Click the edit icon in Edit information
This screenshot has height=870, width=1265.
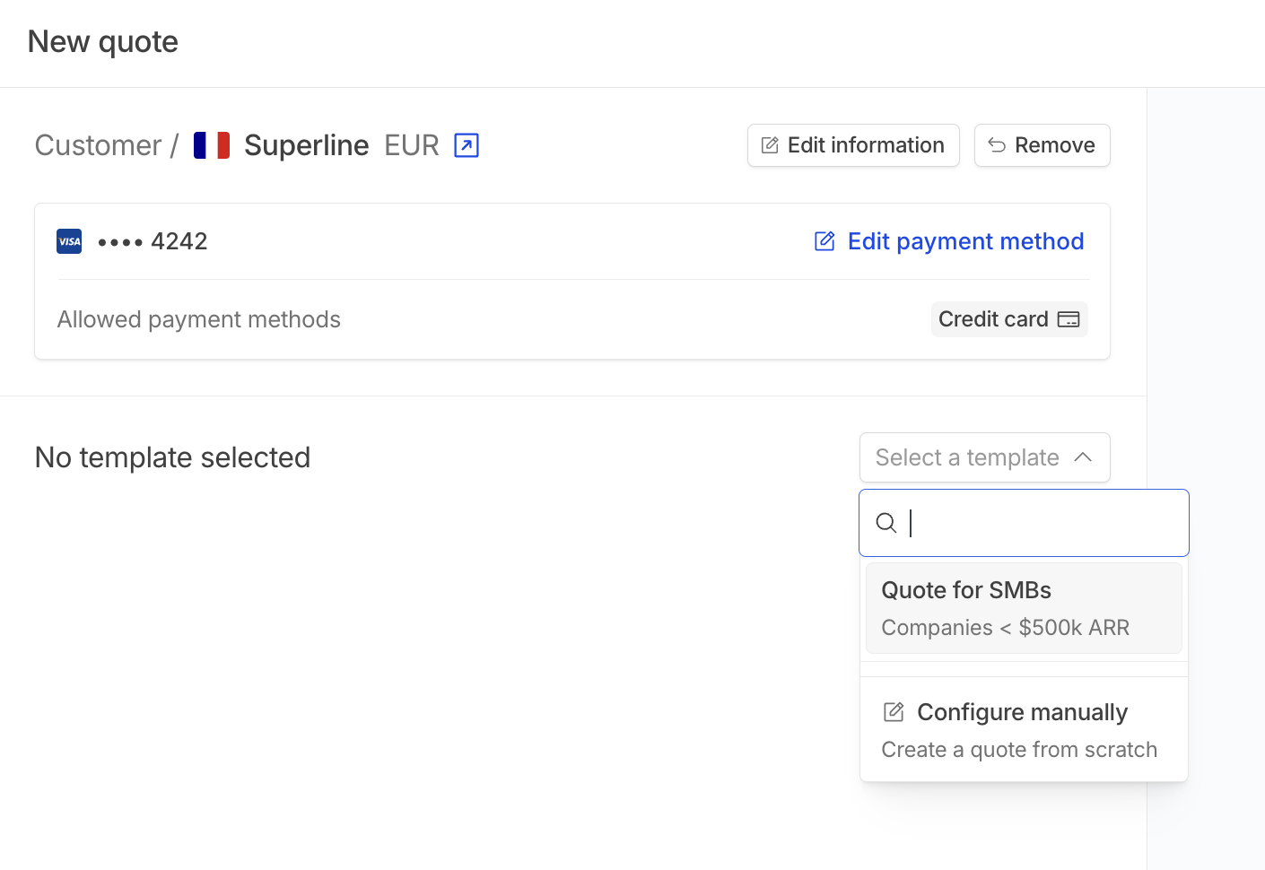(770, 145)
